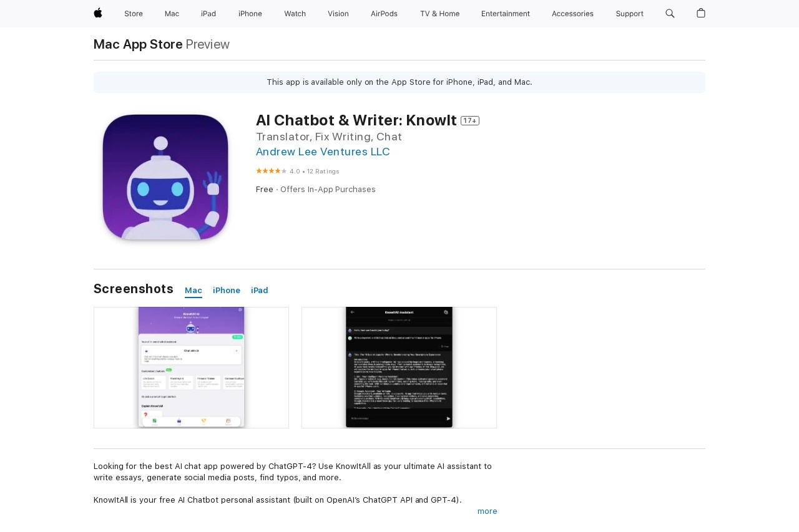
Task: Expand description with the more link
Action: coord(488,511)
